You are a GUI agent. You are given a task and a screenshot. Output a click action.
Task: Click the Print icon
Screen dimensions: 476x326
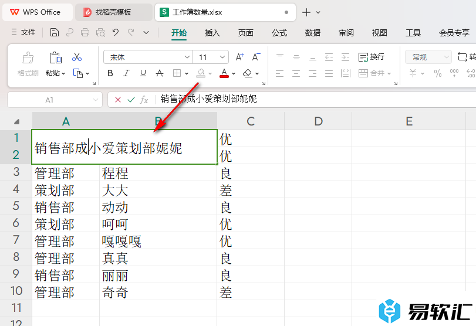tap(85, 32)
